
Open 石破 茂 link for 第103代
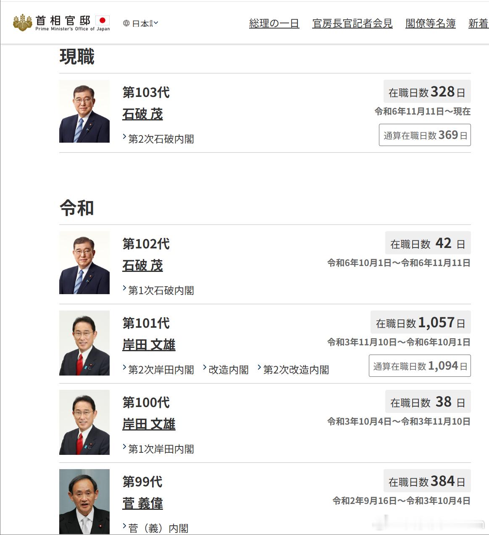142,114
